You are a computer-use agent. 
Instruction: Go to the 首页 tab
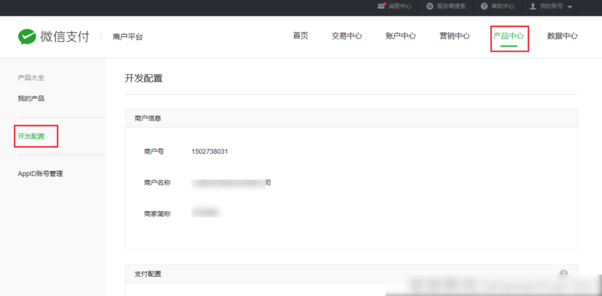pos(300,36)
